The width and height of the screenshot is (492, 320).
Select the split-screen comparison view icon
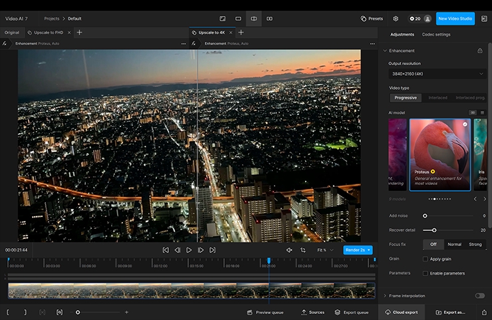tap(253, 19)
